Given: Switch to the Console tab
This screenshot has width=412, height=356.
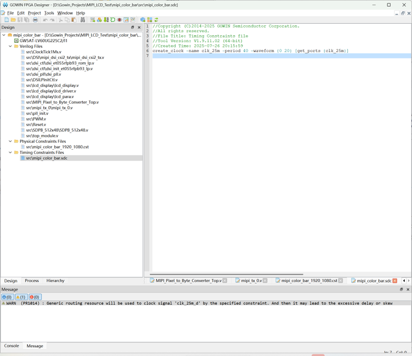Looking at the screenshot, I should coord(11,346).
